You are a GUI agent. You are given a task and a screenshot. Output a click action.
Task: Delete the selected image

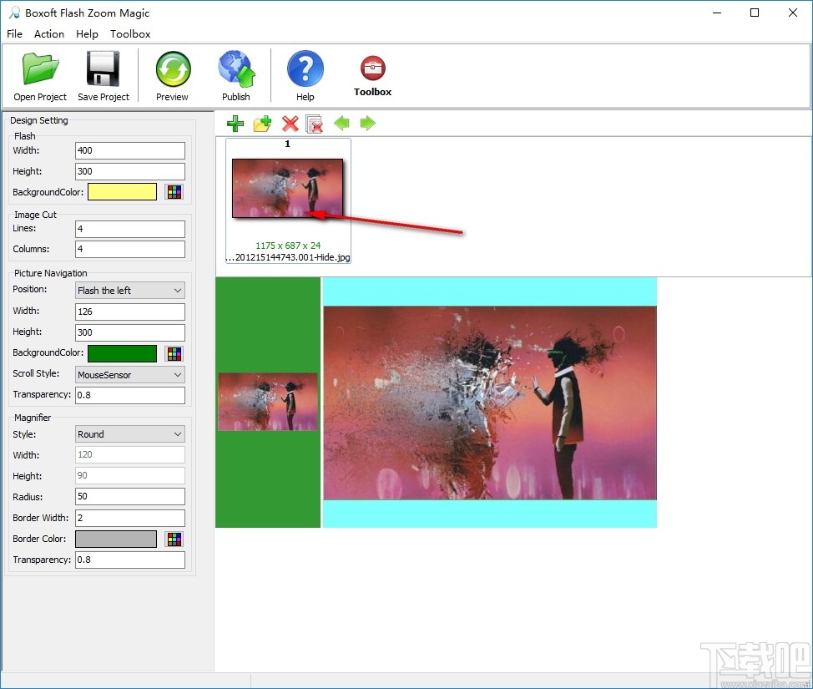click(x=290, y=124)
